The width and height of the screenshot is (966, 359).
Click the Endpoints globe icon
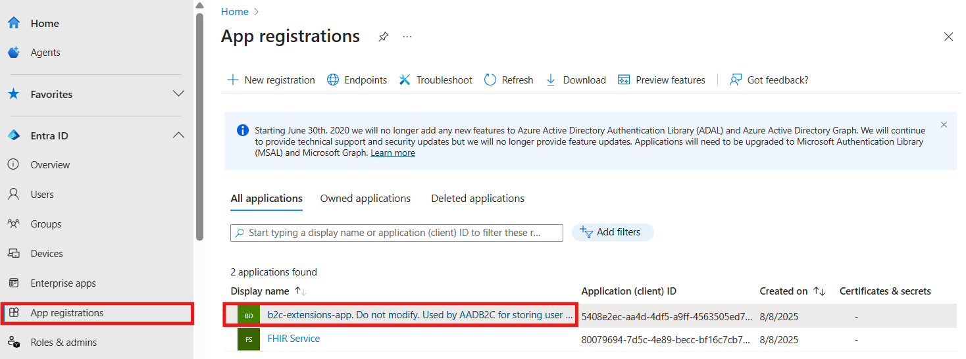(333, 80)
